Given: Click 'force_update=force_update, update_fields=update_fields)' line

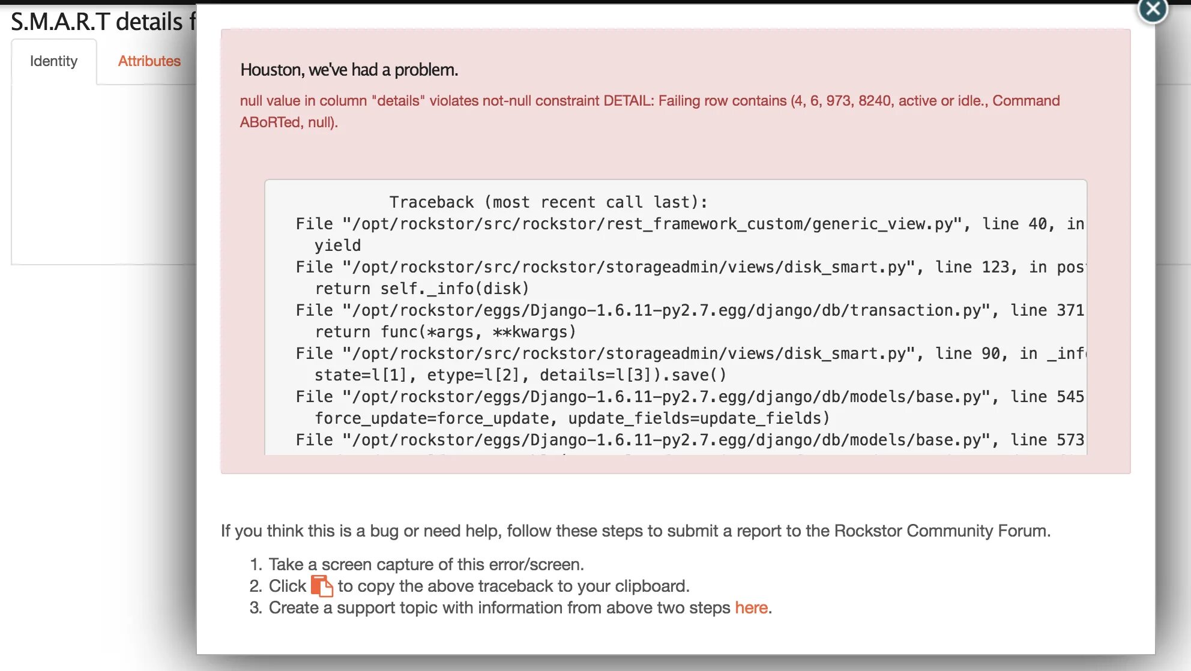Looking at the screenshot, I should (x=572, y=418).
